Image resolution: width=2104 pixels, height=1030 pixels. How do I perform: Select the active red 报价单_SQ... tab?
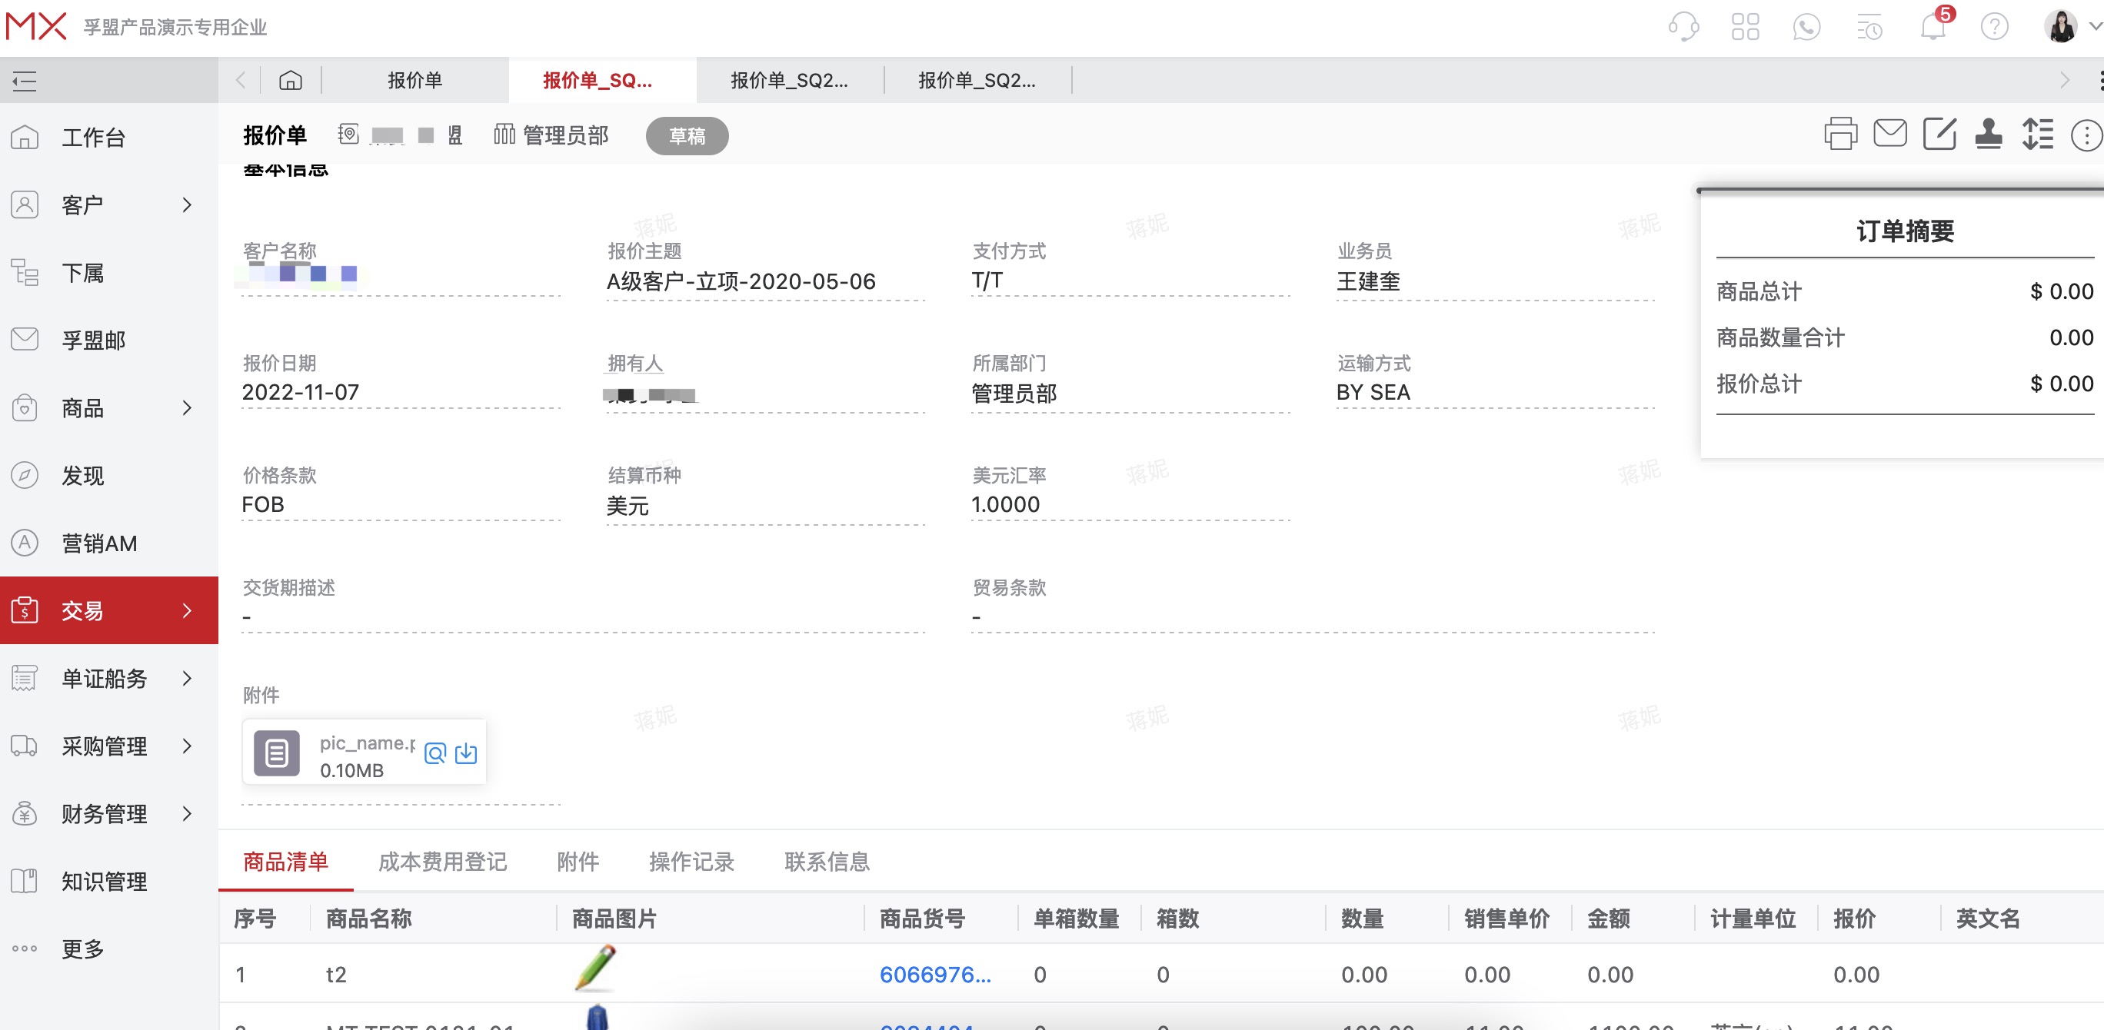[602, 80]
